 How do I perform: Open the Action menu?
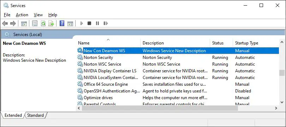pyautogui.click(x=22, y=15)
